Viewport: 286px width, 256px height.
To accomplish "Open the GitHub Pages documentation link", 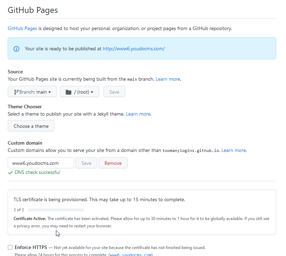I will tap(22, 28).
